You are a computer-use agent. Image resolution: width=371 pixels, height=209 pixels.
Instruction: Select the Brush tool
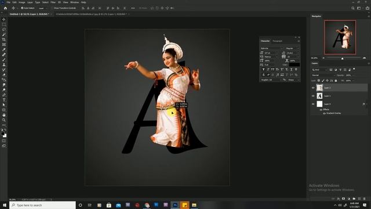4,60
